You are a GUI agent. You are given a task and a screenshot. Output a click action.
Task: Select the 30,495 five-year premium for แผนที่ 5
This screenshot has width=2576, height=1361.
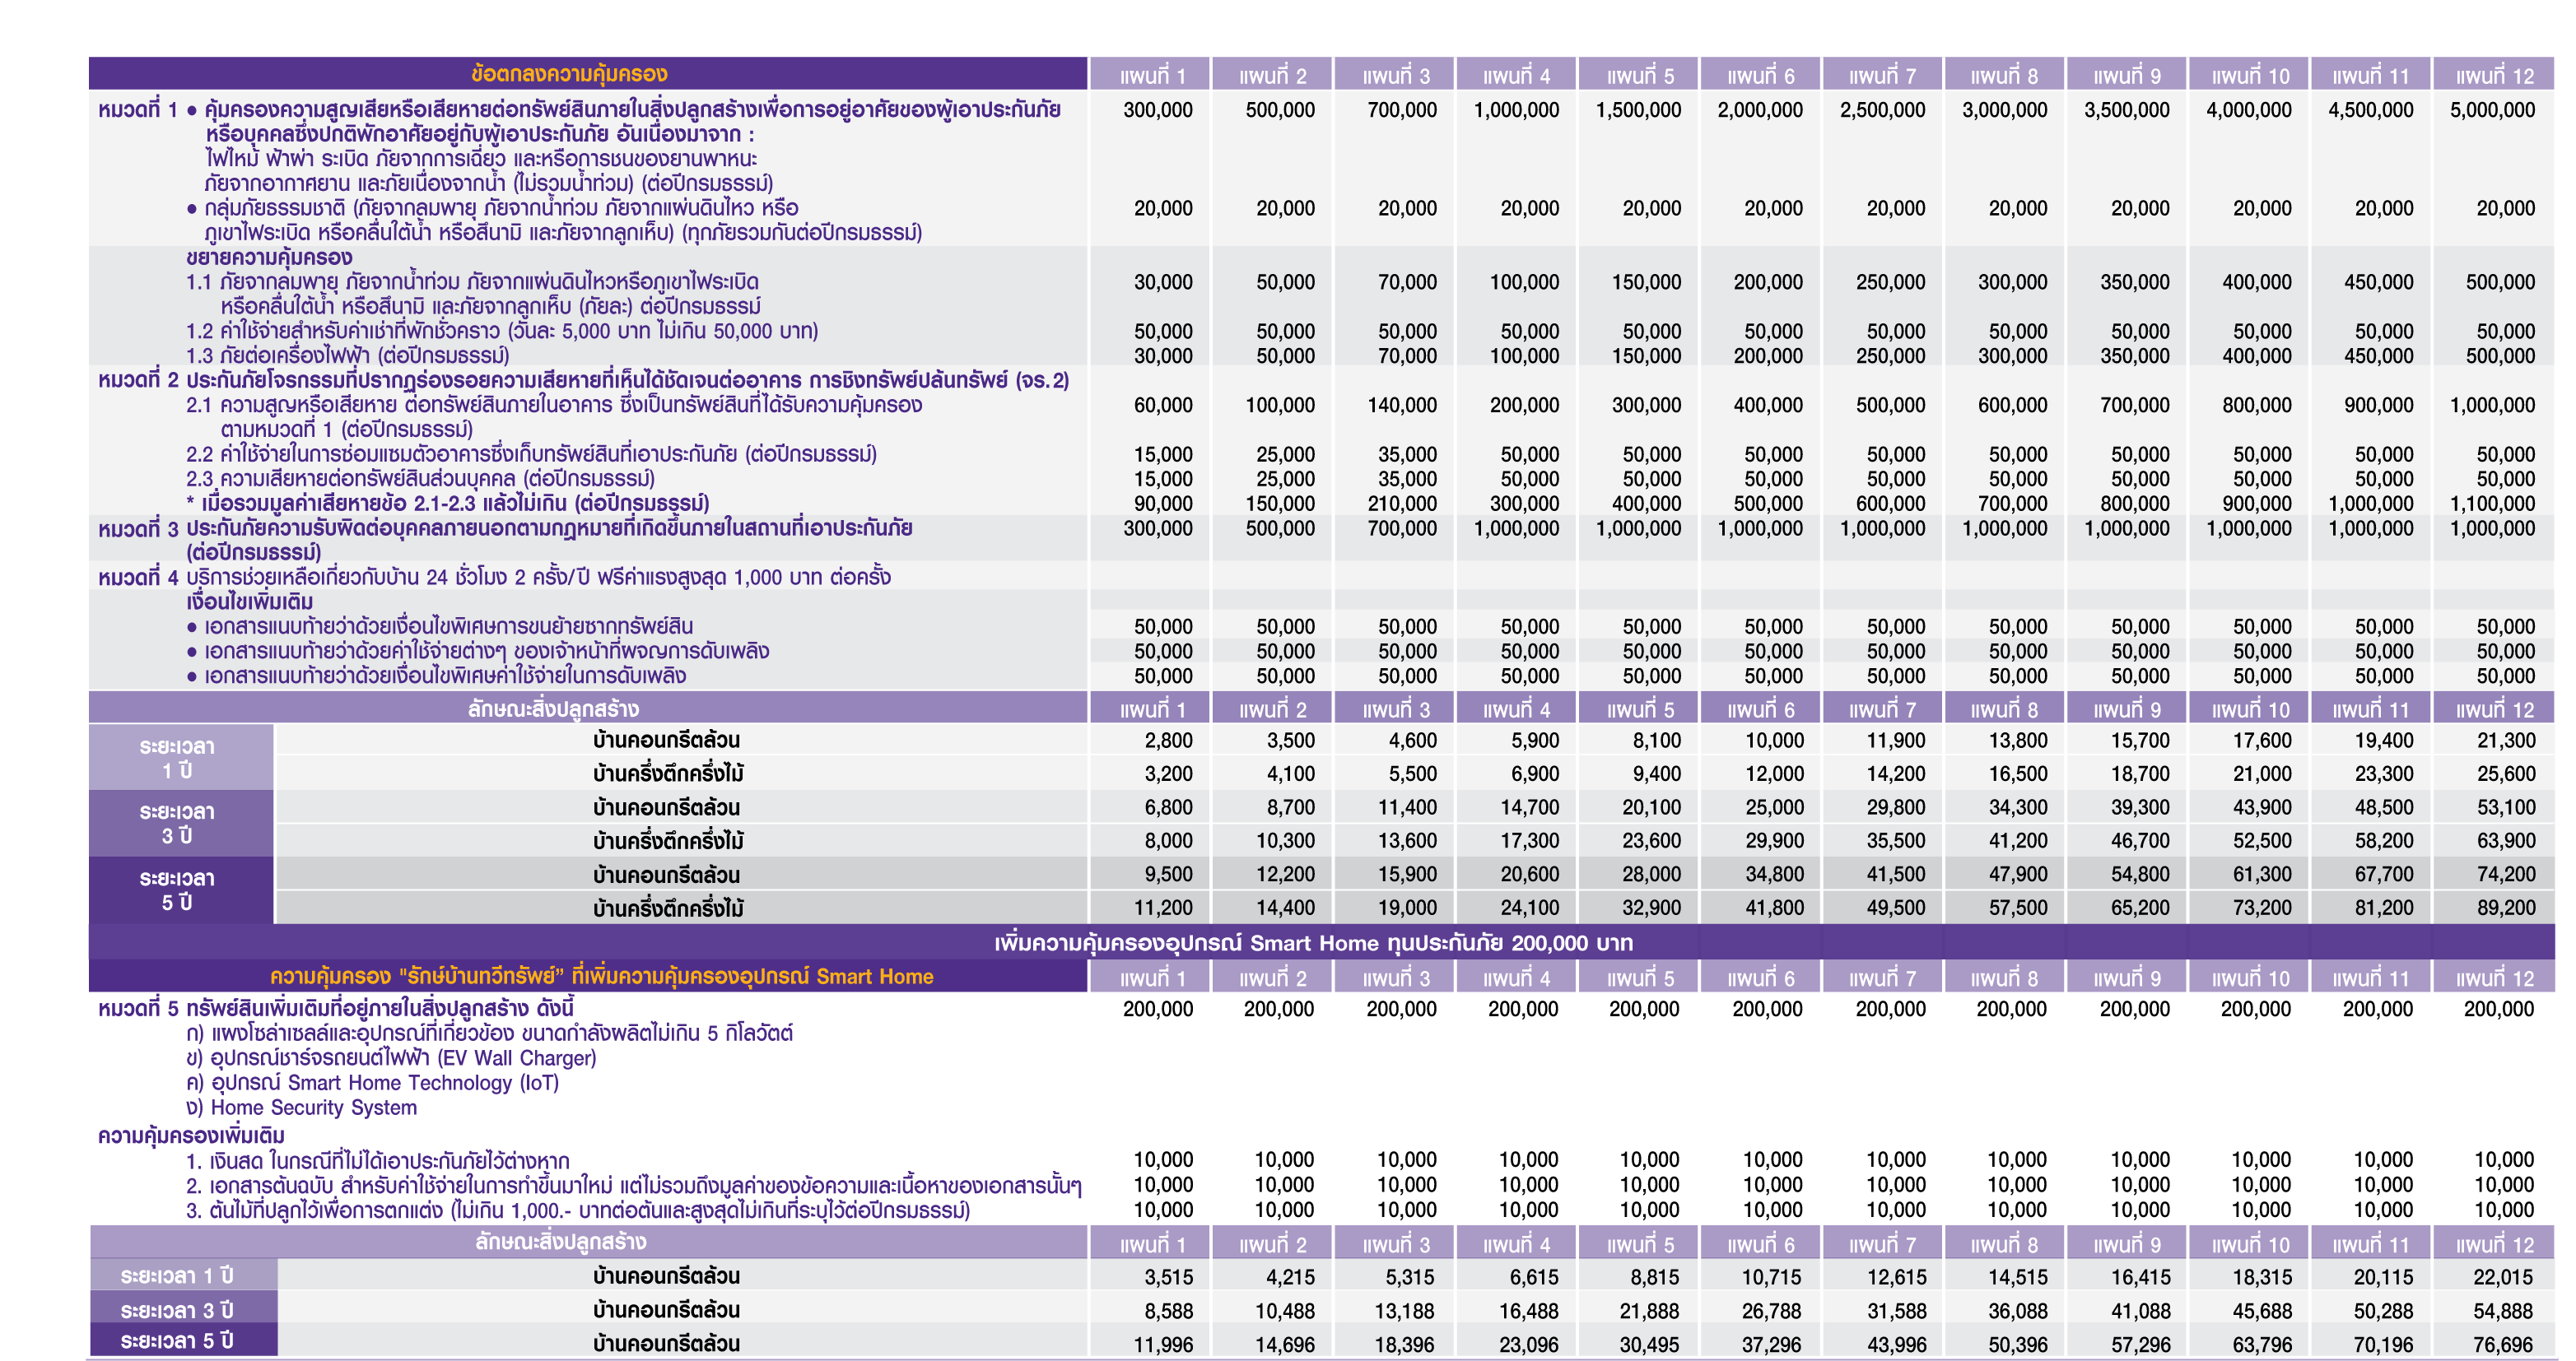(1649, 1345)
